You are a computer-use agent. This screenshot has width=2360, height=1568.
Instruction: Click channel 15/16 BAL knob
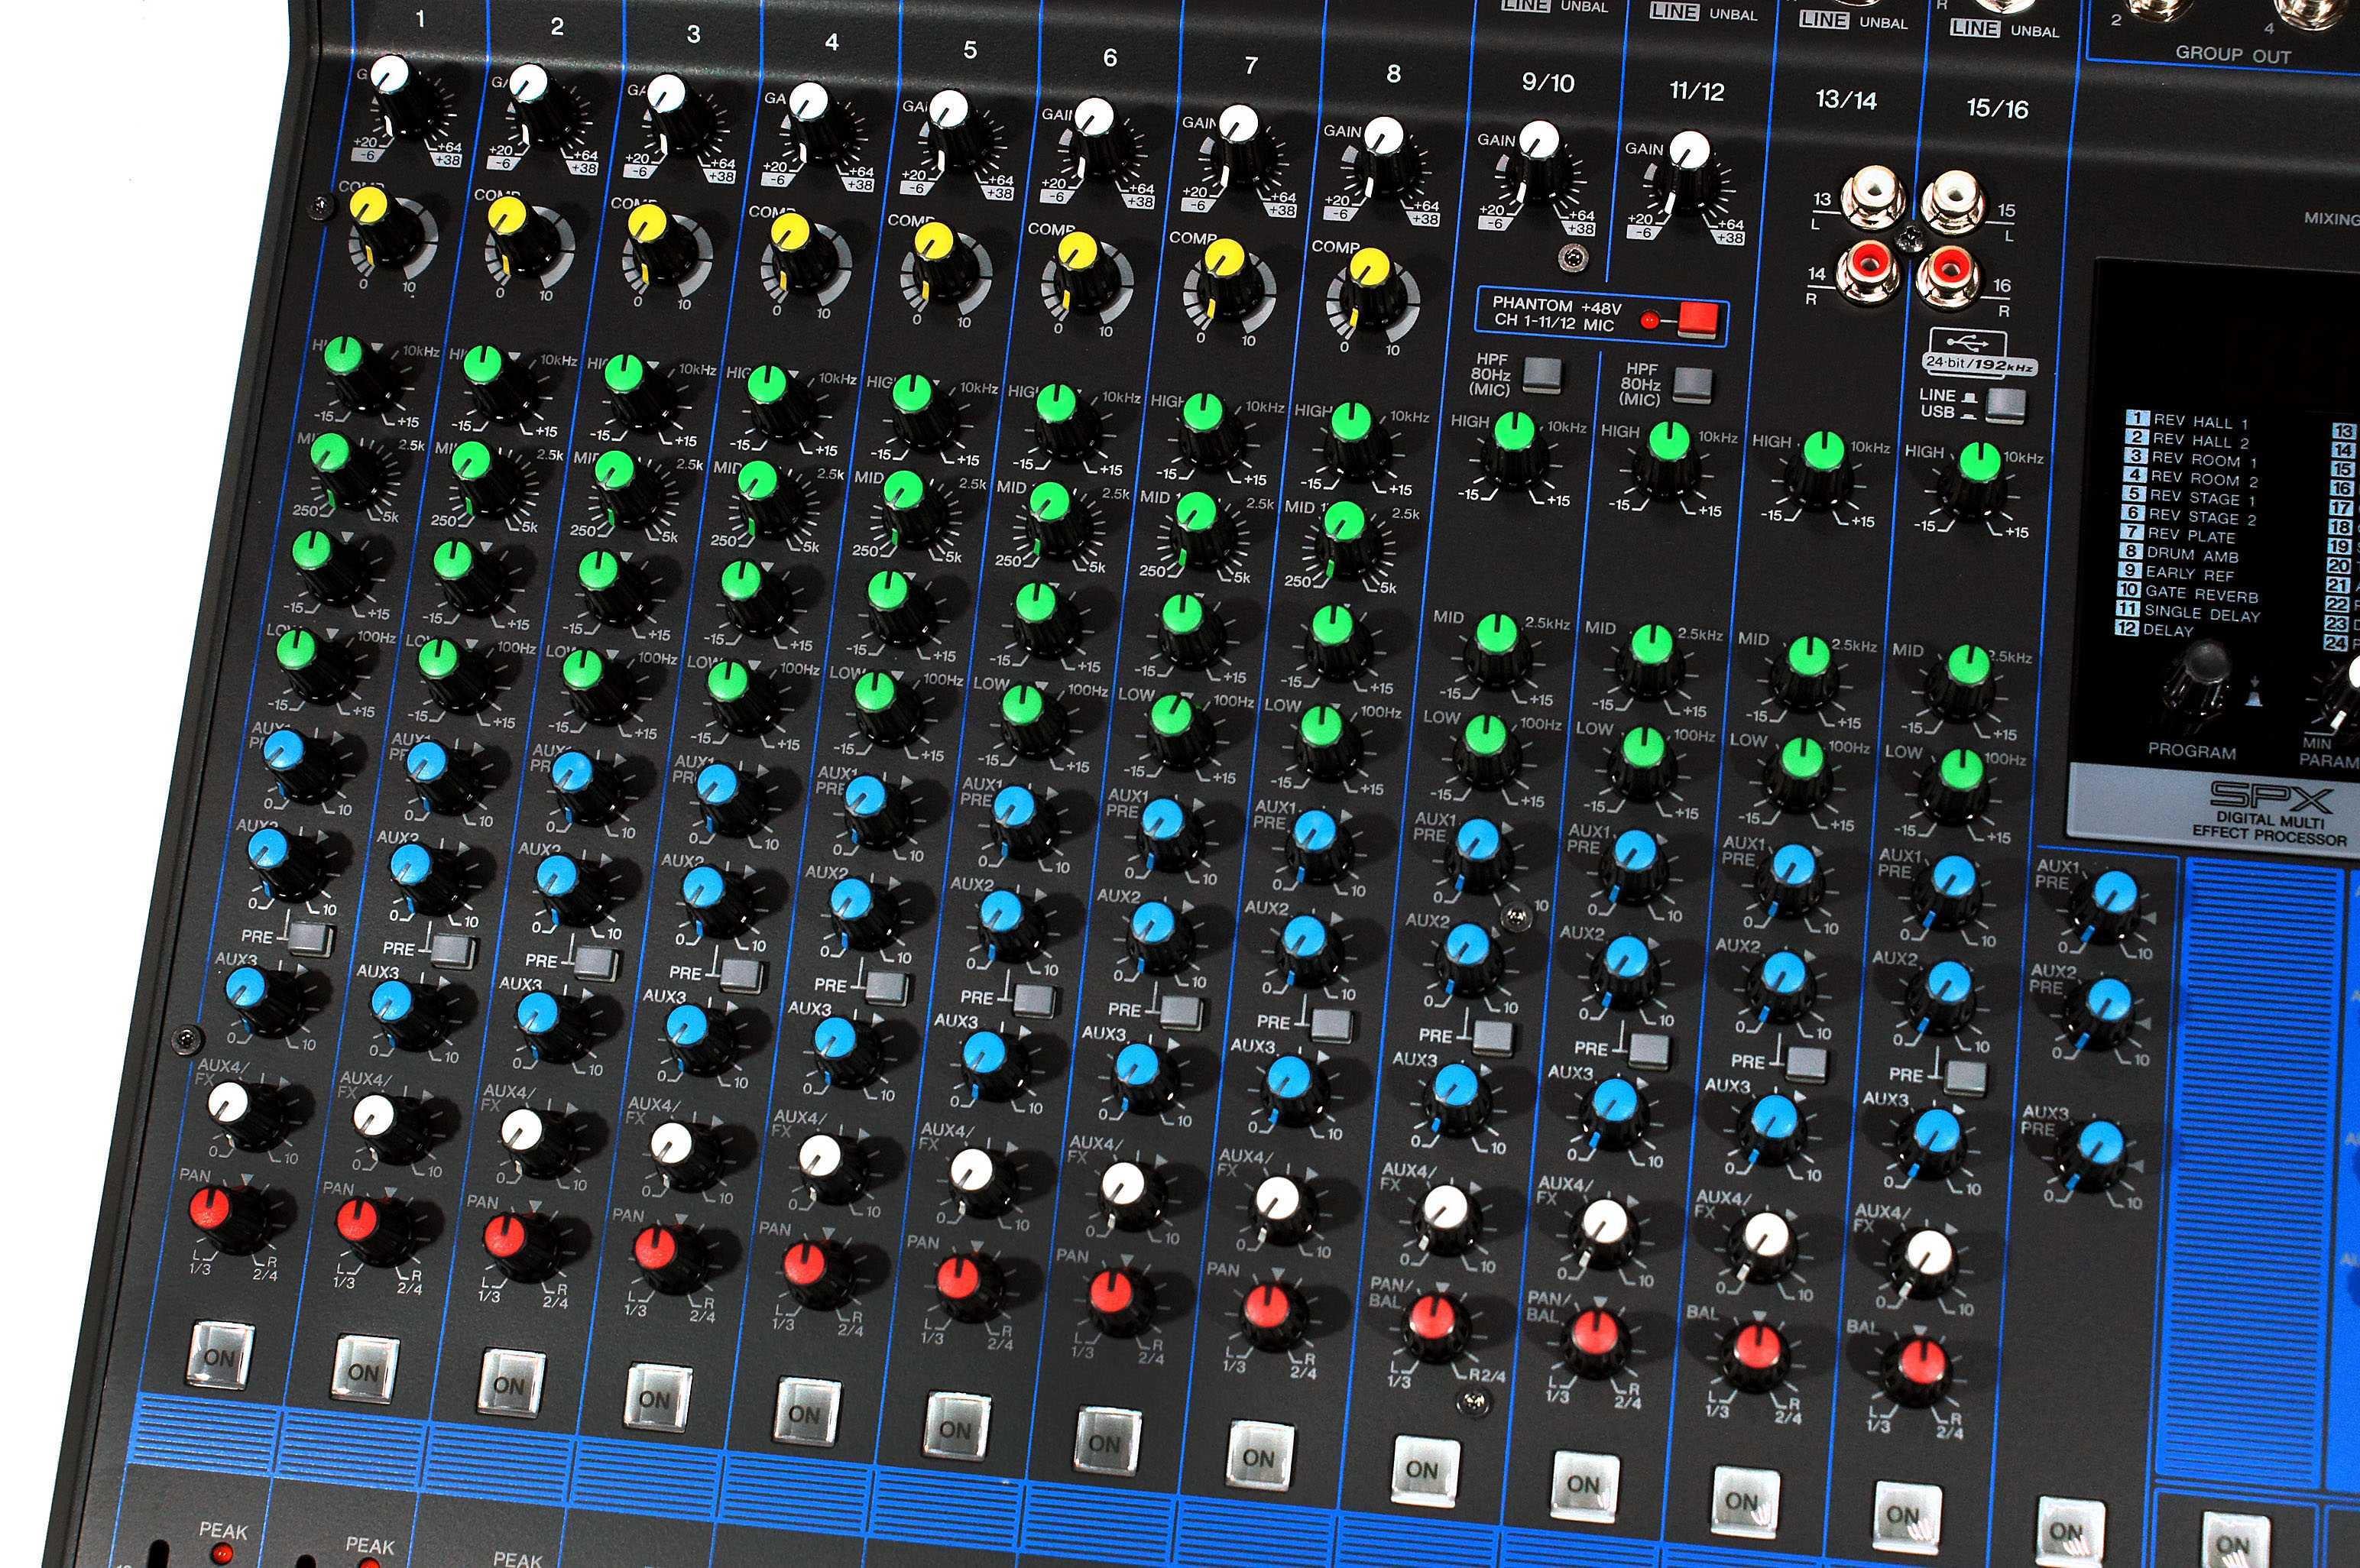click(x=1918, y=1371)
